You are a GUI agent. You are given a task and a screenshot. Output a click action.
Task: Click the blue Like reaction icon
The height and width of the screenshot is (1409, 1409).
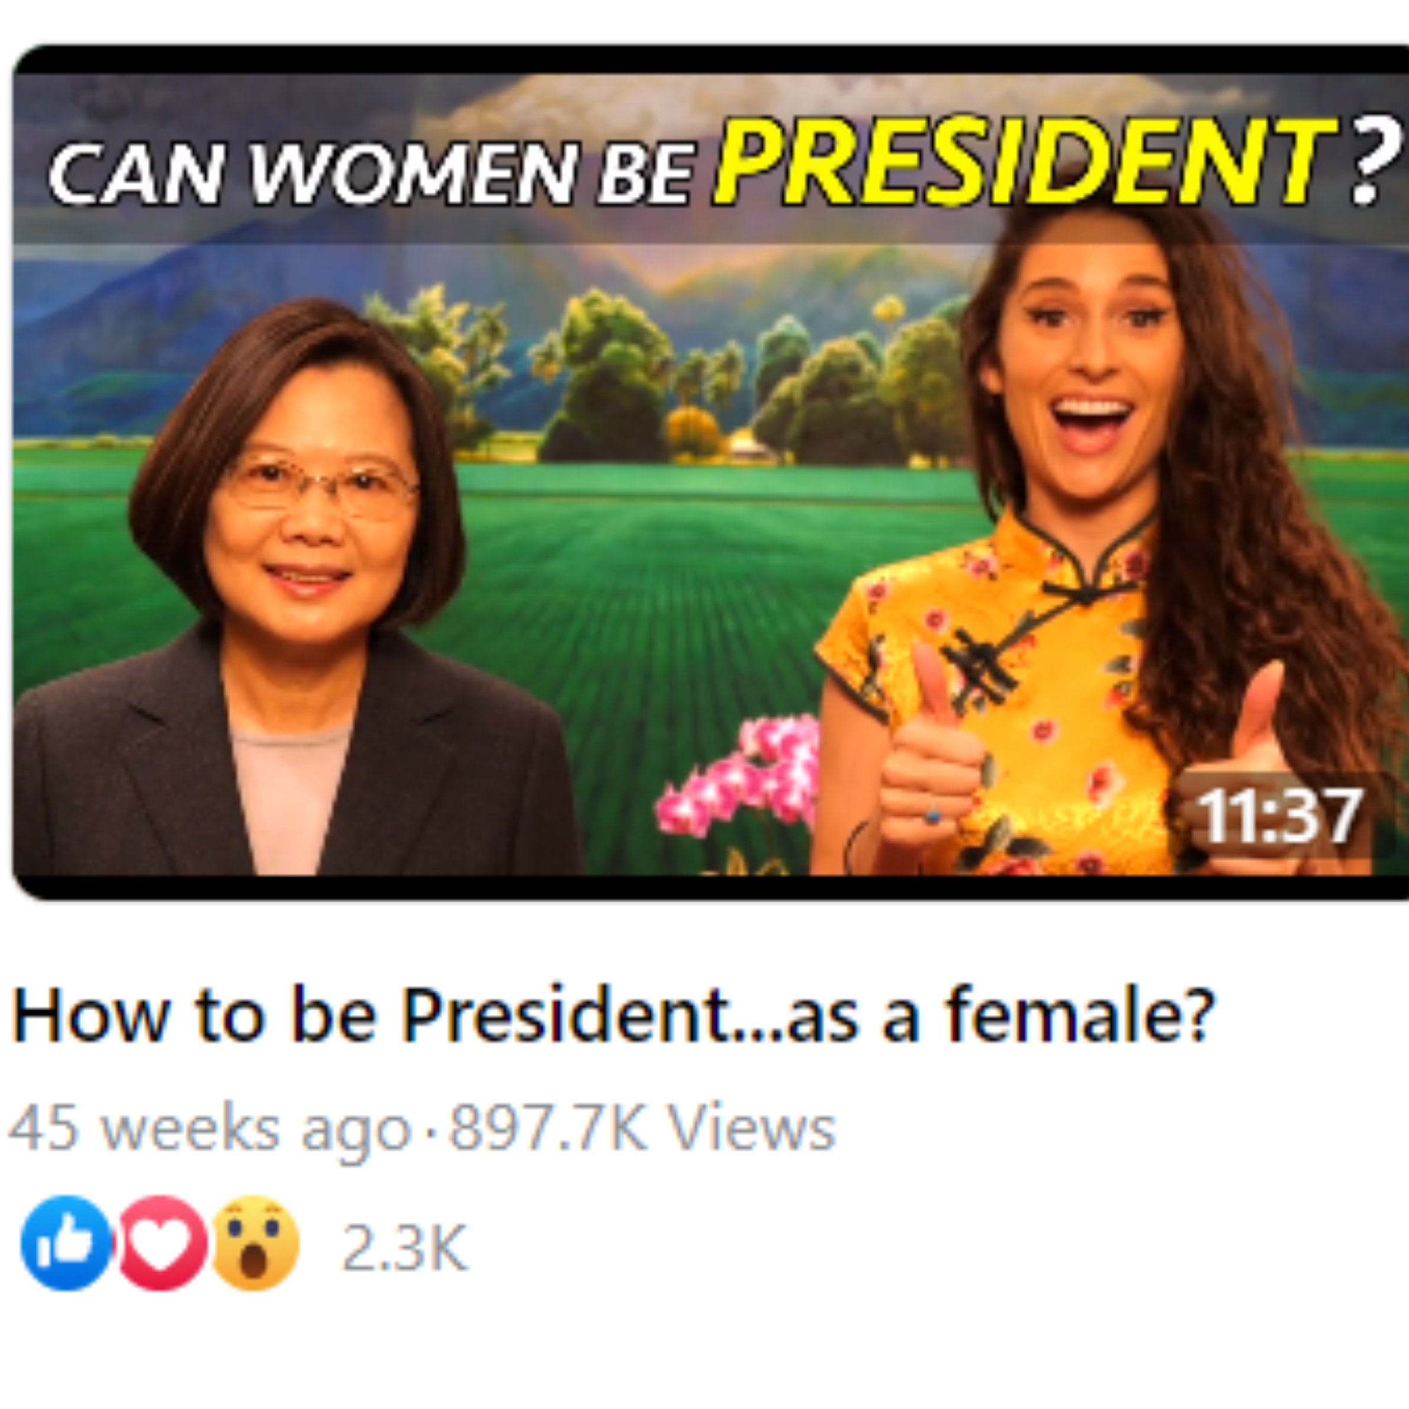(66, 1243)
